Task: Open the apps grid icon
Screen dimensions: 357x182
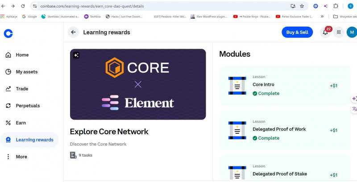Action: [x=339, y=32]
